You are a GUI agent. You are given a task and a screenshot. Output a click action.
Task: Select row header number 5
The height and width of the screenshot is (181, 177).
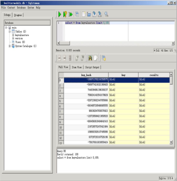pyautogui.click(x=61, y=101)
